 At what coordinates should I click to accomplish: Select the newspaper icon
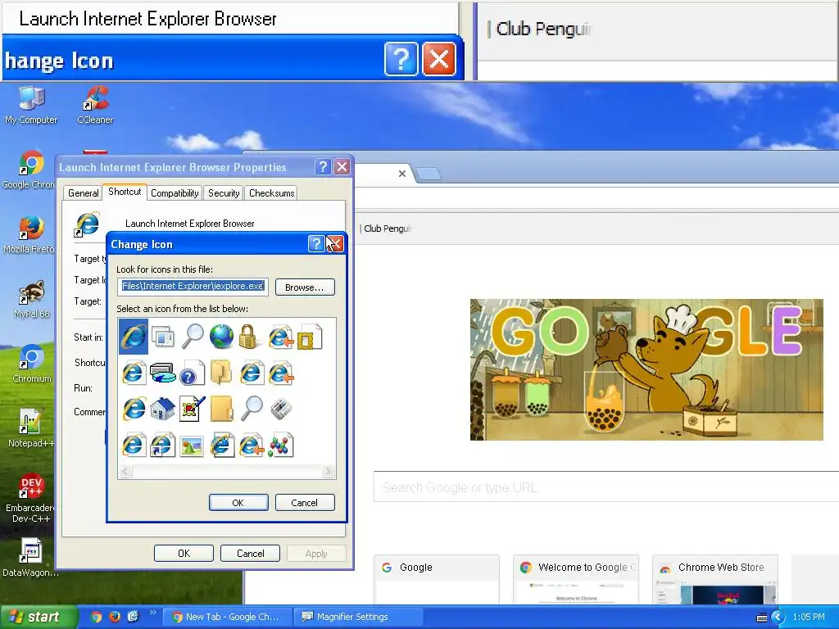[280, 410]
